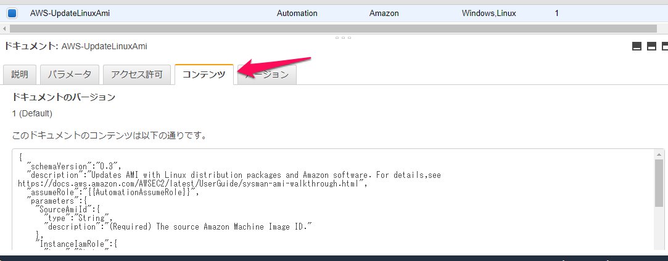Screen dimensions: 668x261
Task: Click the 1 (Default) version text
Action: (x=32, y=114)
